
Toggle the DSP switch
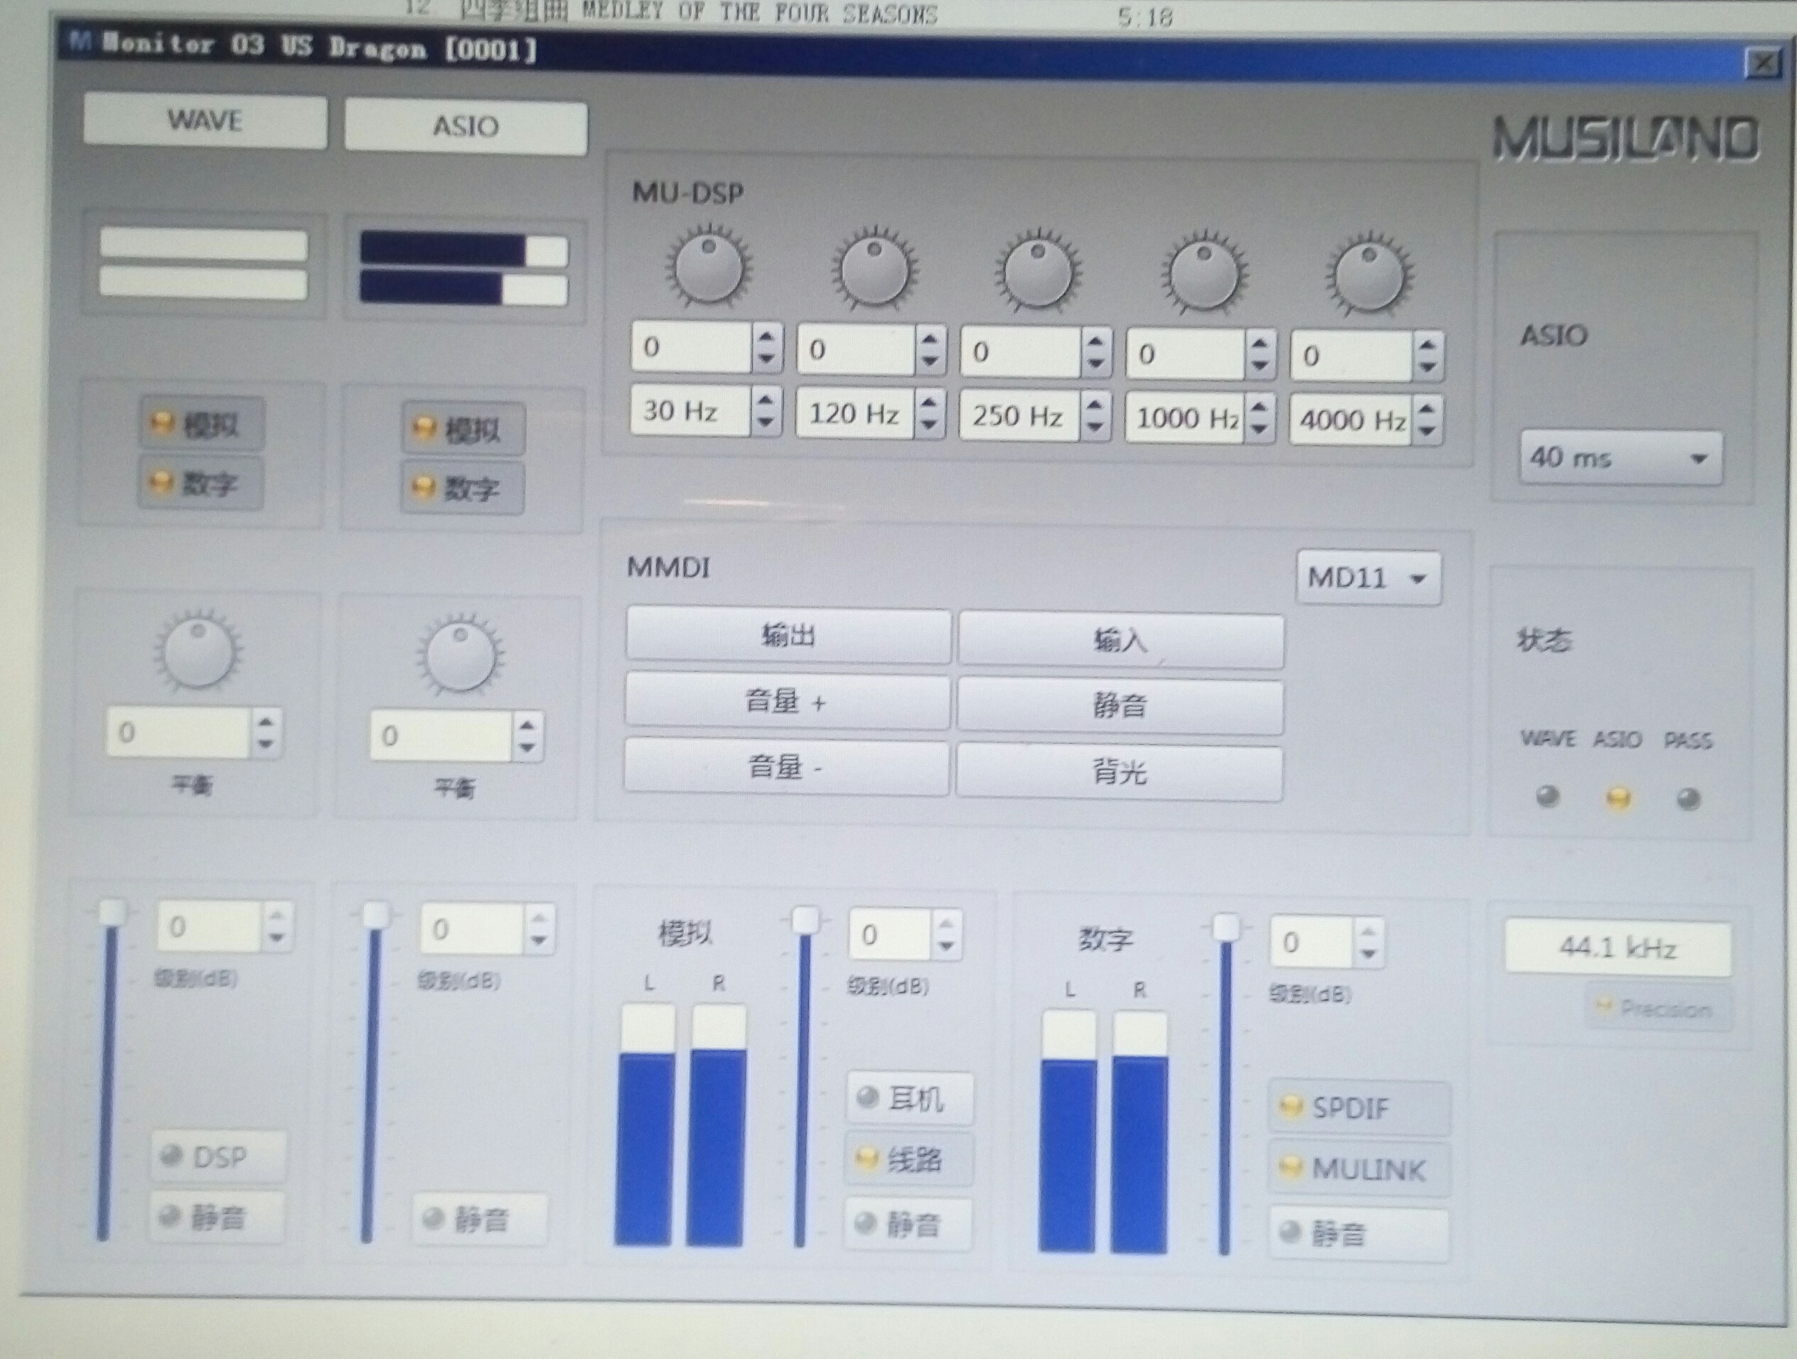click(218, 1156)
